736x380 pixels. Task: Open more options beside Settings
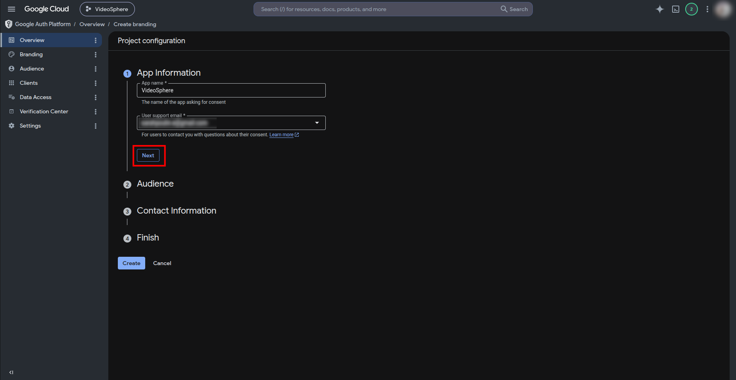click(96, 126)
